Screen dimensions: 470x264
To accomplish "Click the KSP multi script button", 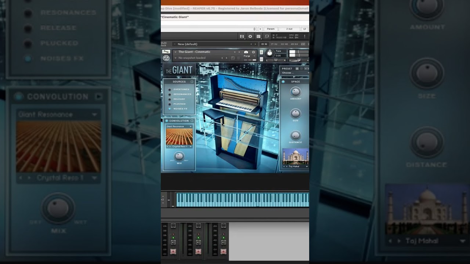I will 303,44.
